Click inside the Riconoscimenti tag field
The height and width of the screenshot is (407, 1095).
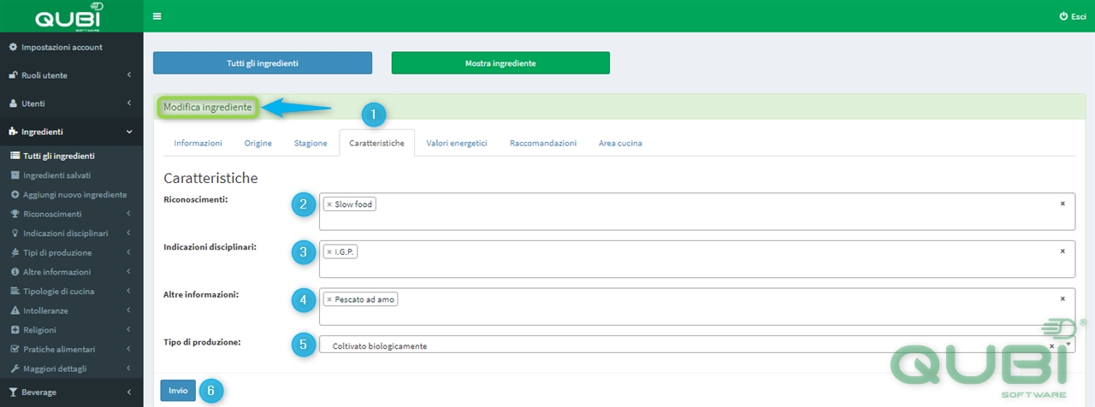coord(697,211)
